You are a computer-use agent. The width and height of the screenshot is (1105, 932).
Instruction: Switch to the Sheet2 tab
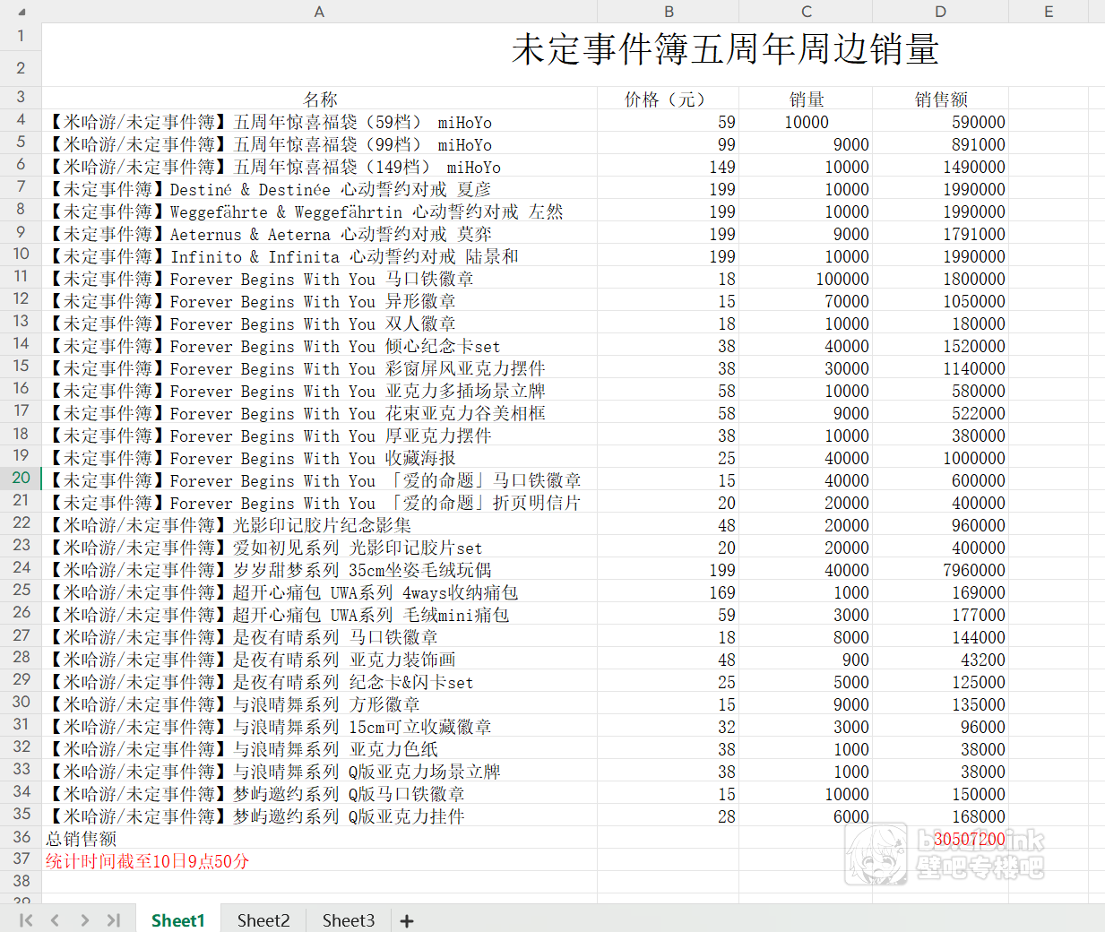pyautogui.click(x=263, y=920)
